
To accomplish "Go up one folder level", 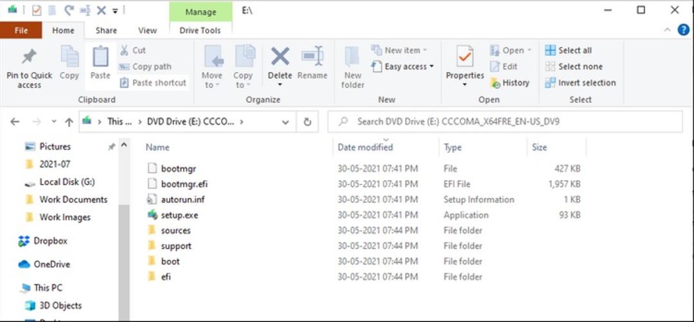I will click(x=69, y=122).
